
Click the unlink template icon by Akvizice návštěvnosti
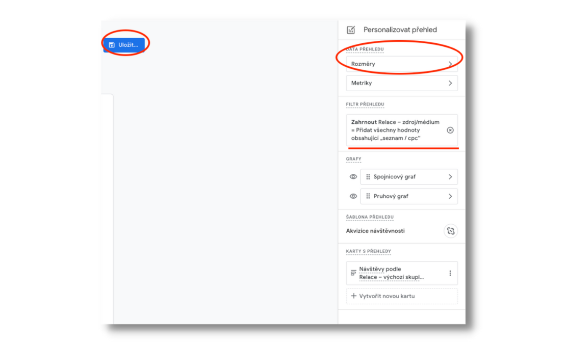pos(450,231)
